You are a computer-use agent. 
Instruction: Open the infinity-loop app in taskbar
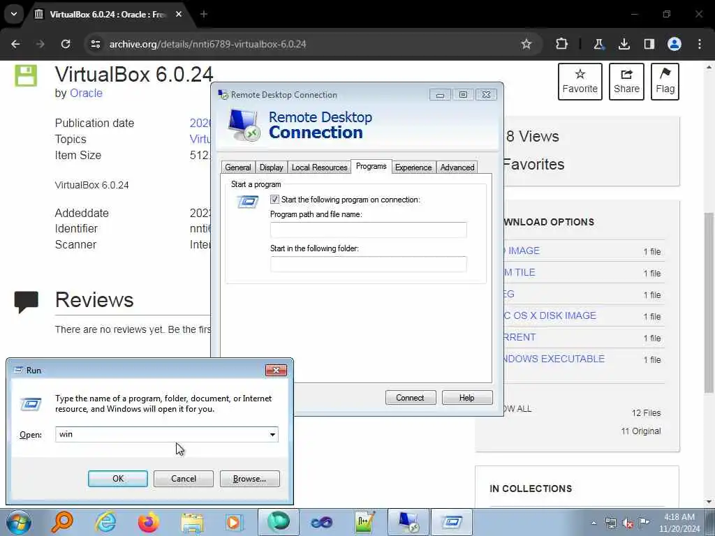tap(321, 522)
